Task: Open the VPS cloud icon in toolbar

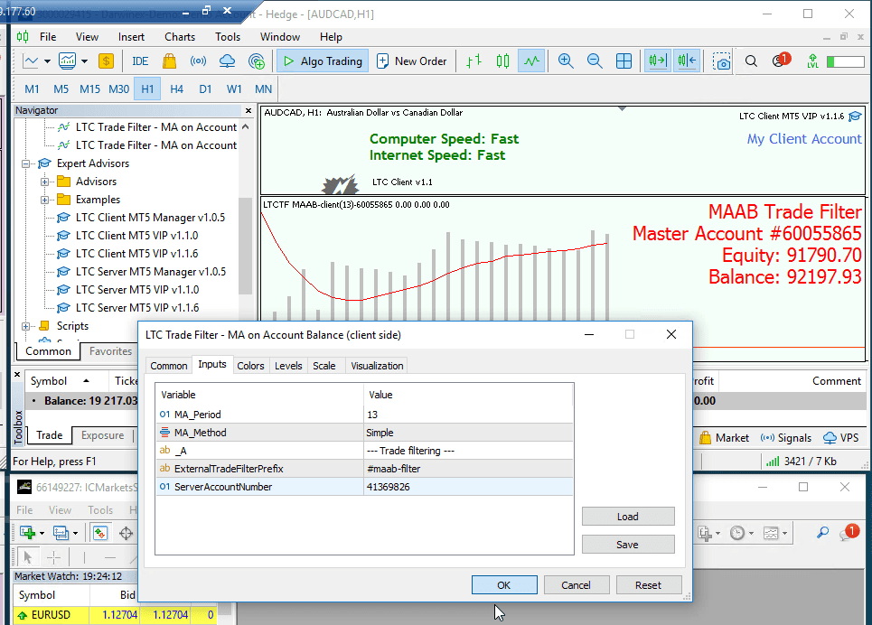Action: 227,61
